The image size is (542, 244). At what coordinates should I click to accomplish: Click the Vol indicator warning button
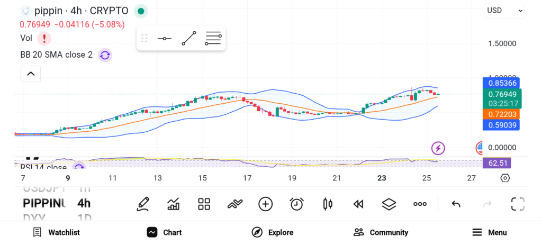coord(44,38)
